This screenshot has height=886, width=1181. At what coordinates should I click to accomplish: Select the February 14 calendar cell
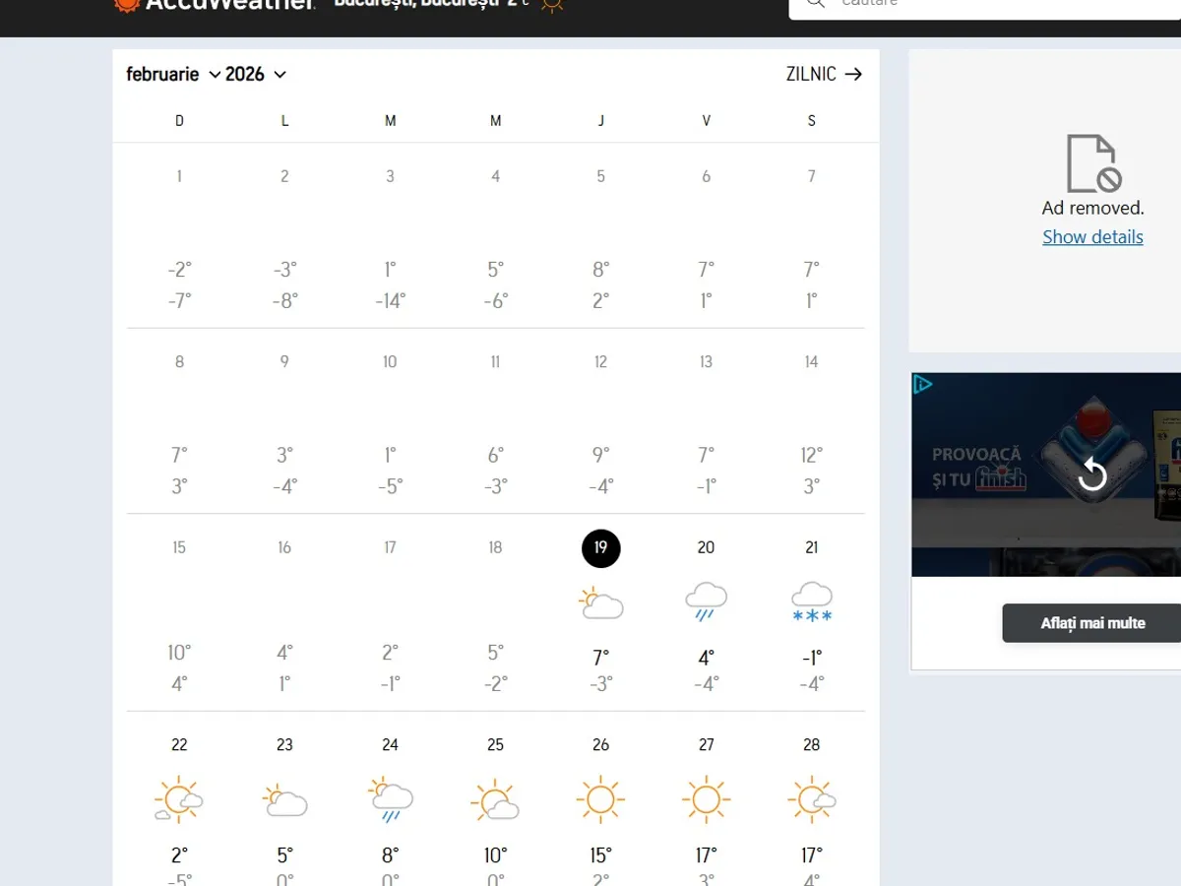coord(811,423)
